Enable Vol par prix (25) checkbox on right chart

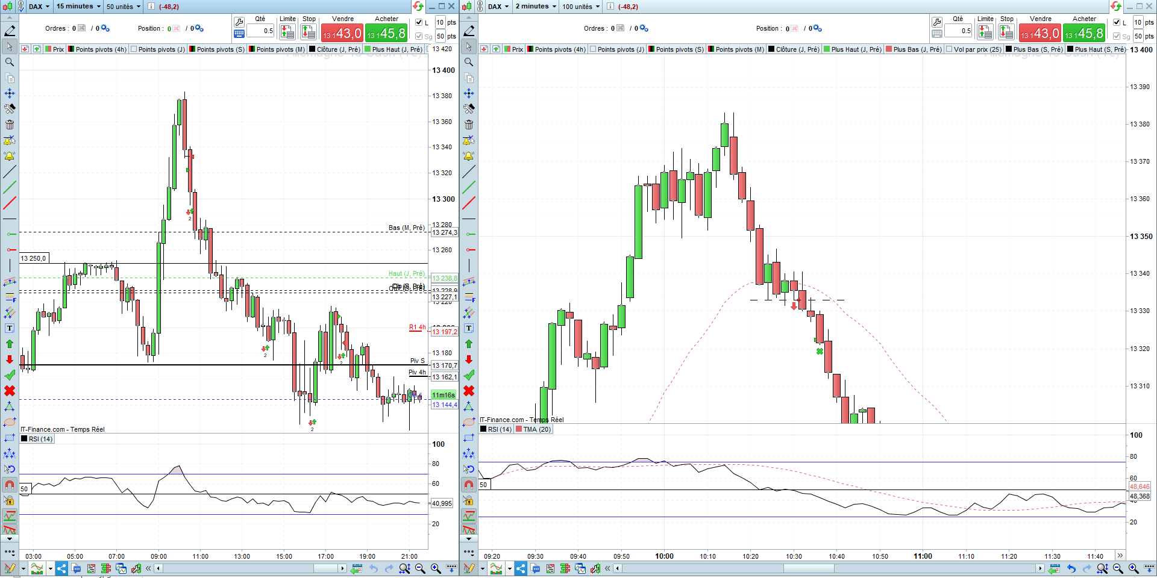pyautogui.click(x=949, y=49)
